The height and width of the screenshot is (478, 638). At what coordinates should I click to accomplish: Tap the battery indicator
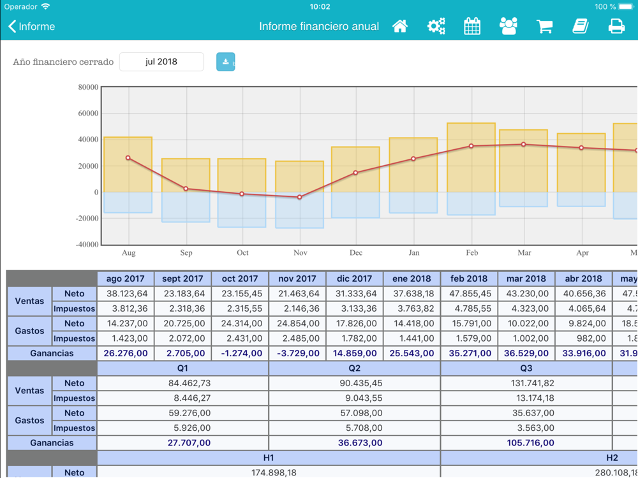click(627, 6)
